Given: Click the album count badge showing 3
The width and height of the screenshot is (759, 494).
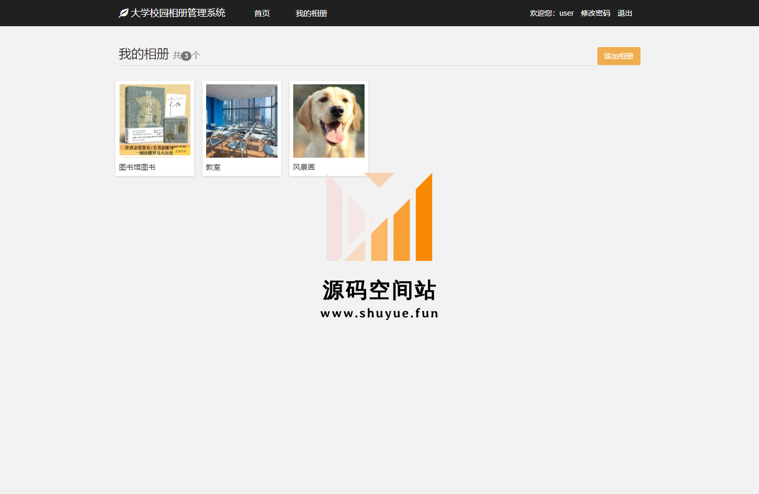Looking at the screenshot, I should click(x=186, y=56).
